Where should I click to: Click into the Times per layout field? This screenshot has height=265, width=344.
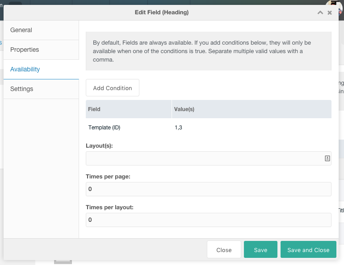pos(209,220)
